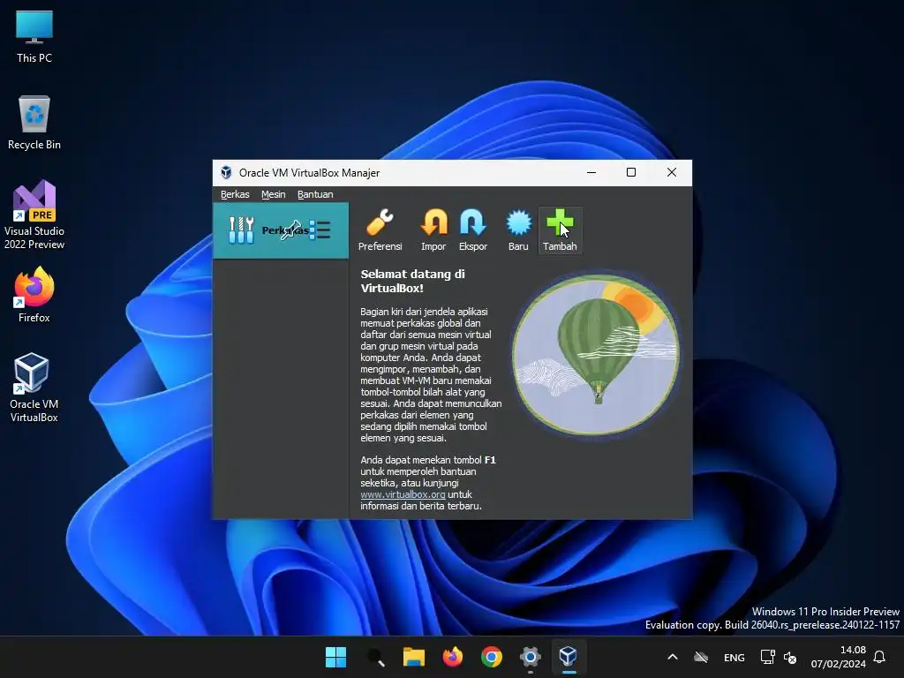
Task: Create a new VM with Baru
Action: click(517, 230)
